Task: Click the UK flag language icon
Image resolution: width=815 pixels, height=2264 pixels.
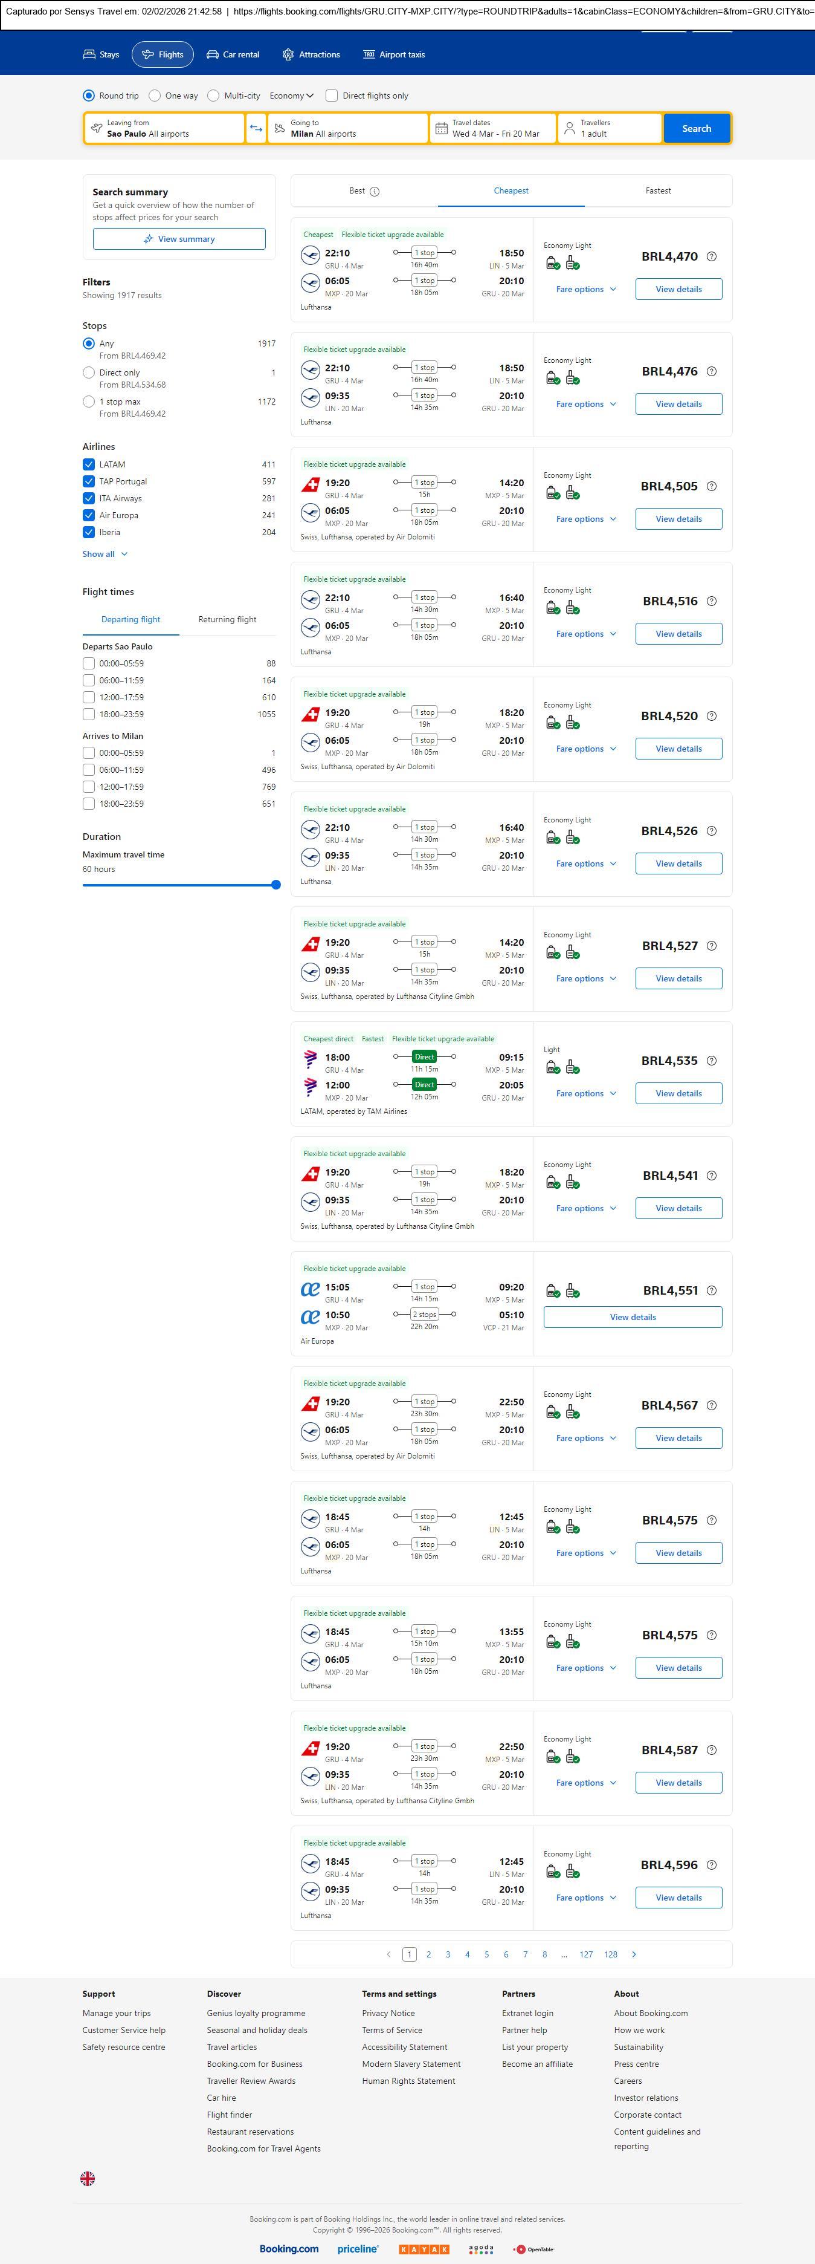Action: tap(88, 2179)
